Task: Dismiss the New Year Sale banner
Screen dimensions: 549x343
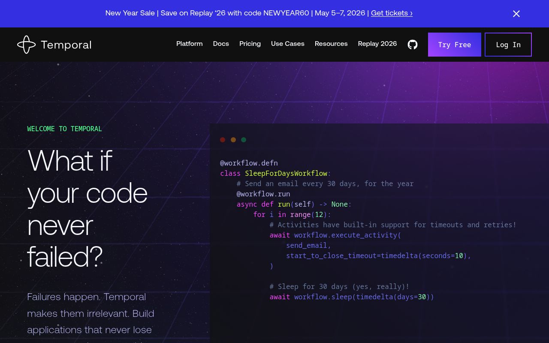Action: click(x=516, y=14)
